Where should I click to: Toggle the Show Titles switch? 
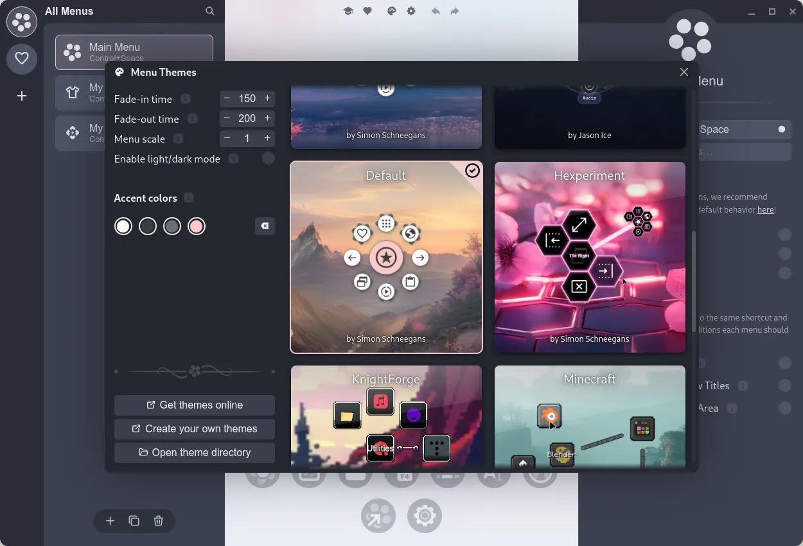pos(784,385)
